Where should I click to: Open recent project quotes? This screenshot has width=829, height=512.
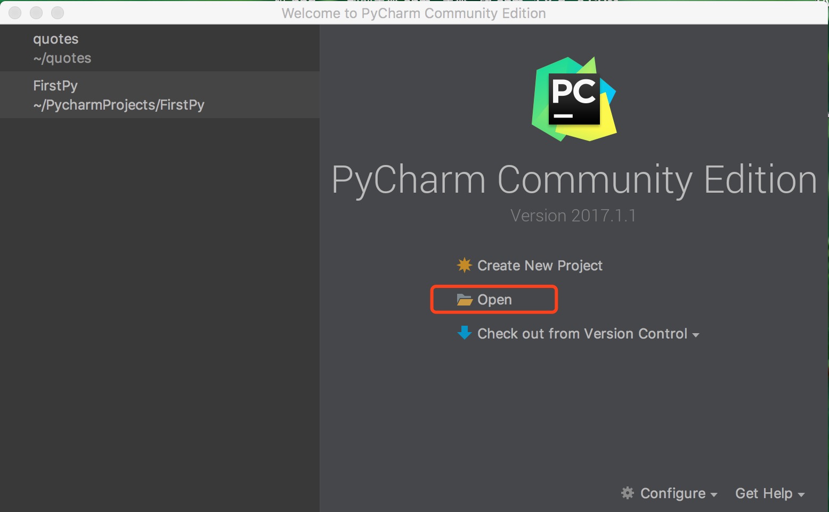(x=160, y=48)
